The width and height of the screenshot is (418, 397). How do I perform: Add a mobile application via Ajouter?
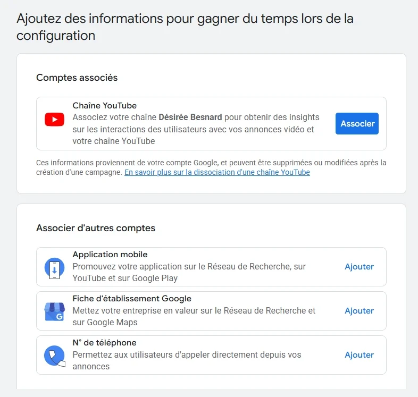pyautogui.click(x=359, y=267)
